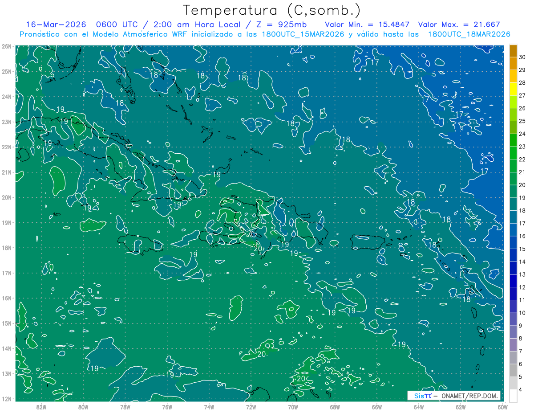Click the '66W' longitude label
Viewport: 534px width, 413px height.
(x=377, y=407)
